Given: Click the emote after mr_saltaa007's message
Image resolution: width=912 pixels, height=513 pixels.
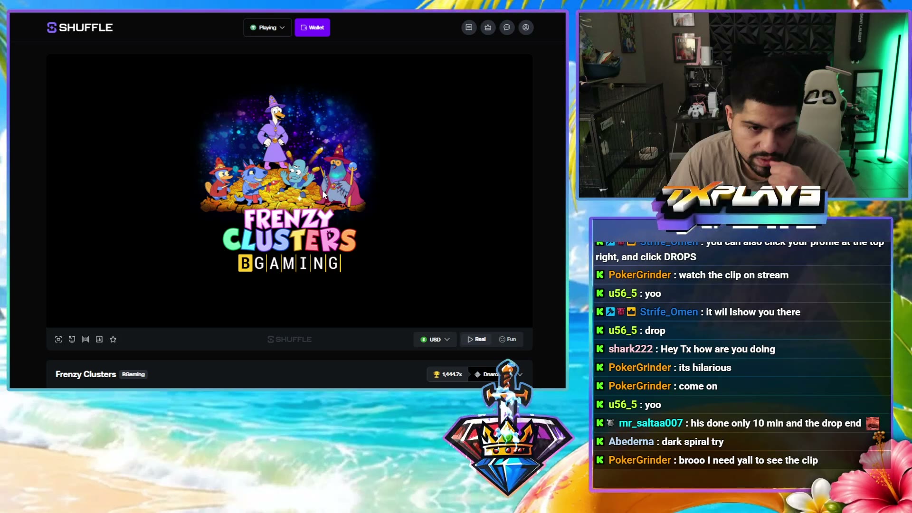Looking at the screenshot, I should tap(872, 423).
